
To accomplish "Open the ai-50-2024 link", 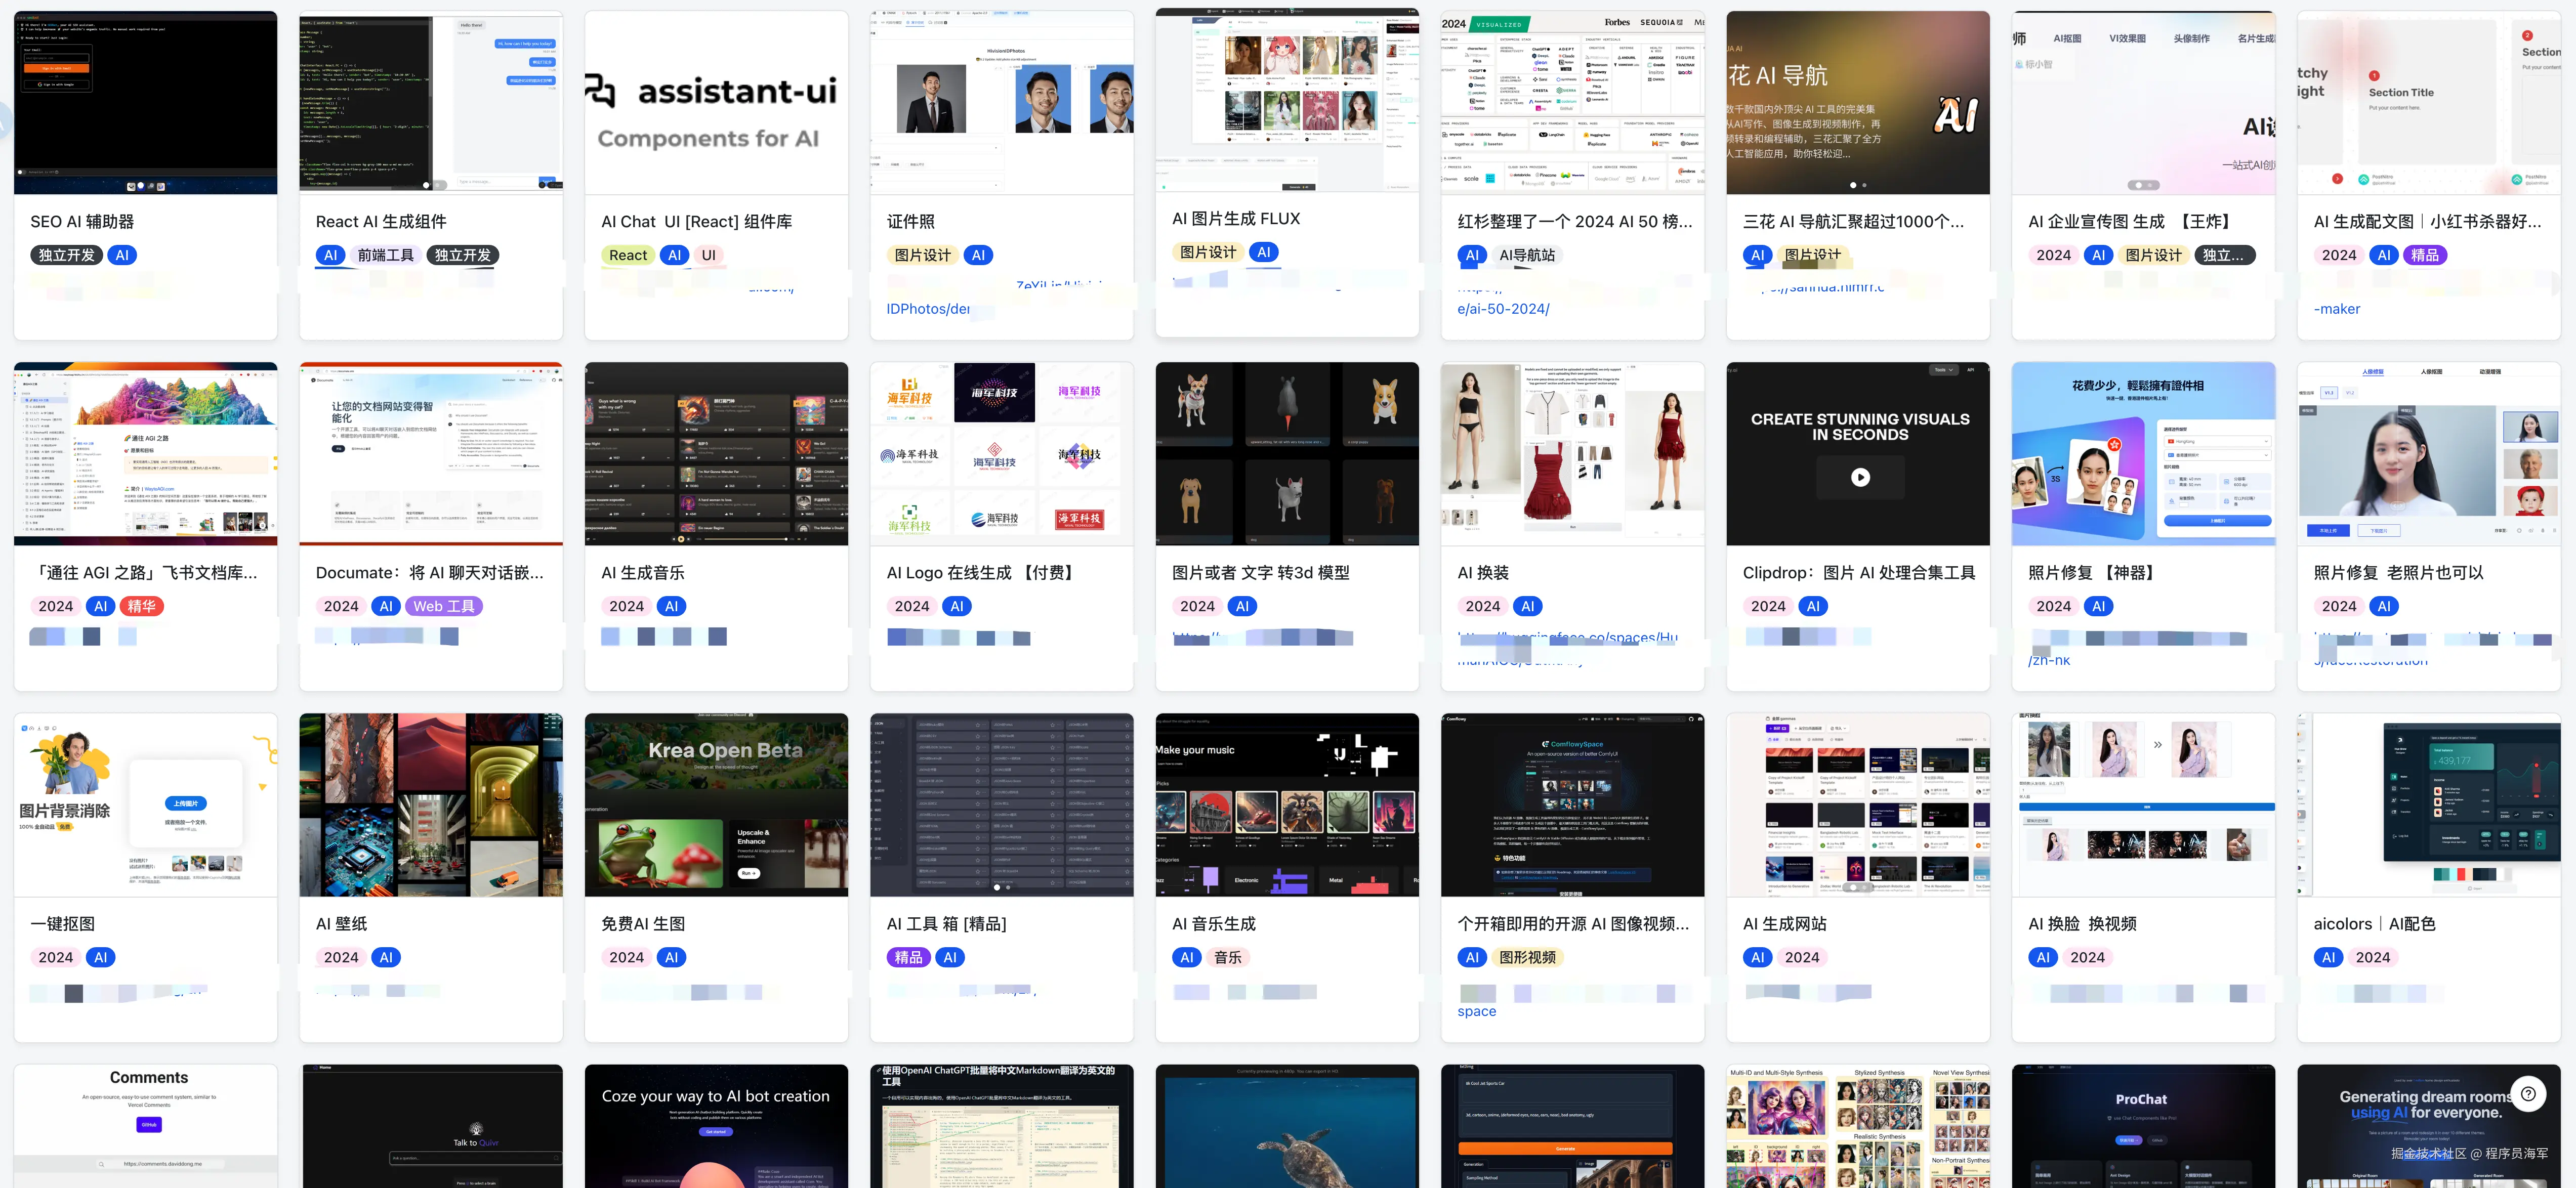I will coord(1503,309).
